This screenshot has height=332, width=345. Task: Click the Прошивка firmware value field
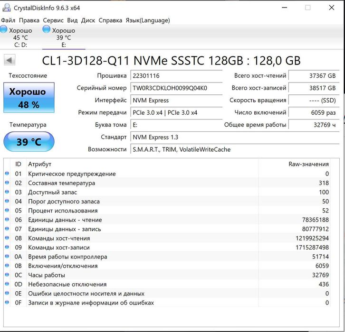176,76
